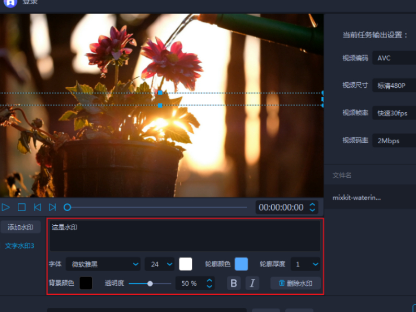Viewport: 416px width, 312px height.
Task: Click the playback progress handle
Action: (x=67, y=207)
